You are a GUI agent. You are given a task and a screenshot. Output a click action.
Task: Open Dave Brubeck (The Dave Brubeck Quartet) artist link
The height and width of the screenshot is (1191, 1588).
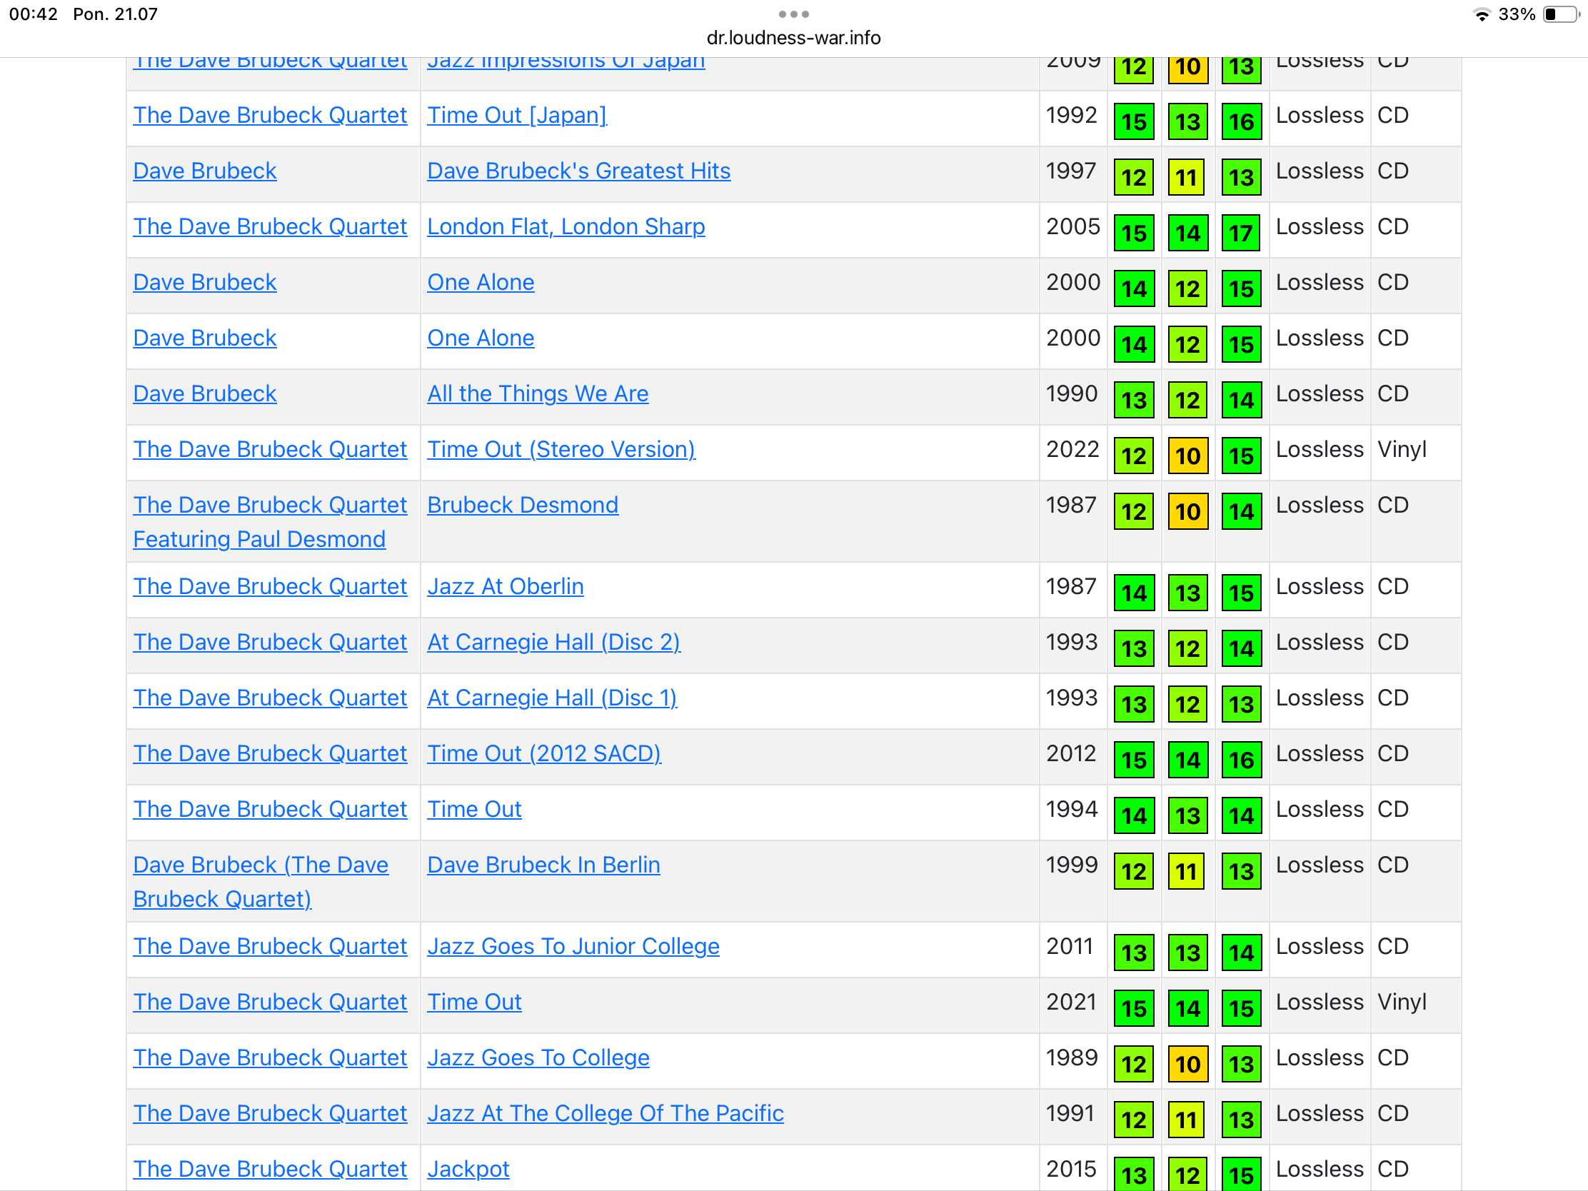[261, 882]
